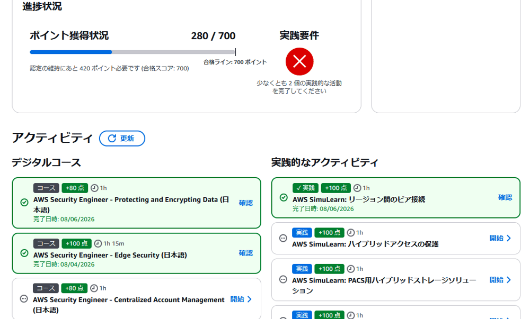
Task: Click the デジタルコース heading
Action: tap(46, 162)
